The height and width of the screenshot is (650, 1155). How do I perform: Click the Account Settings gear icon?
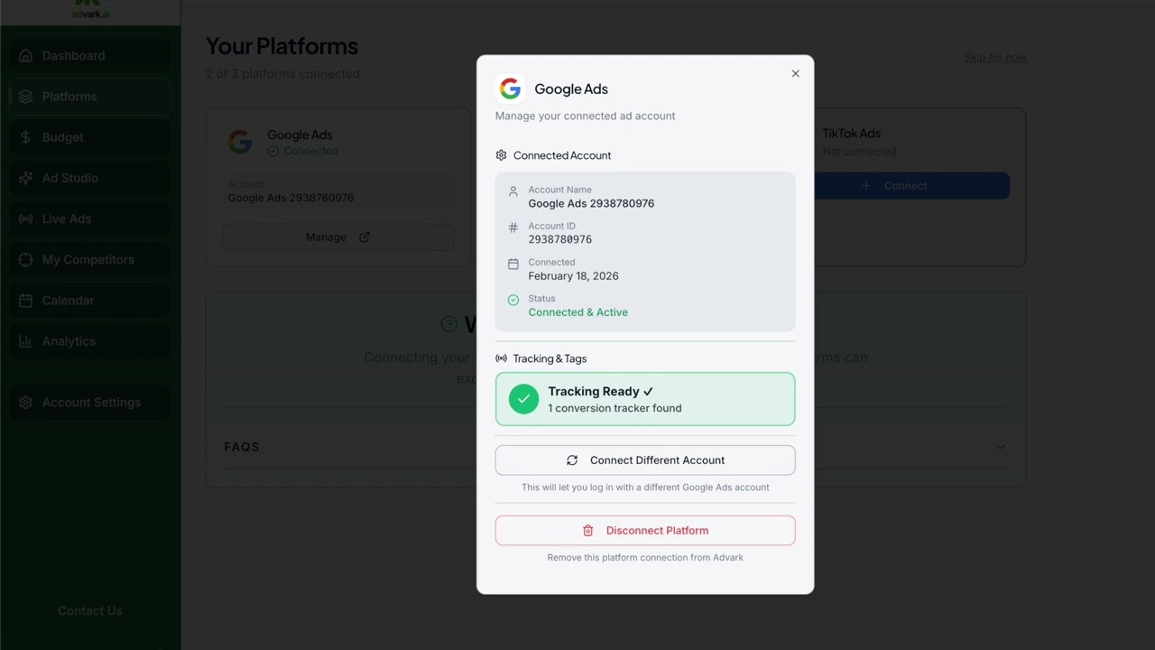25,403
